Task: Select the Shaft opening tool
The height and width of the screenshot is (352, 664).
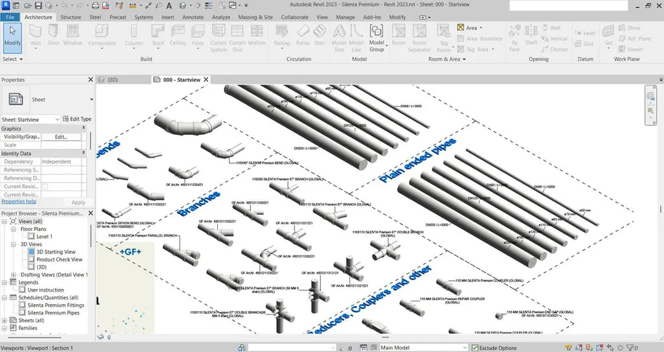Action: point(531,36)
